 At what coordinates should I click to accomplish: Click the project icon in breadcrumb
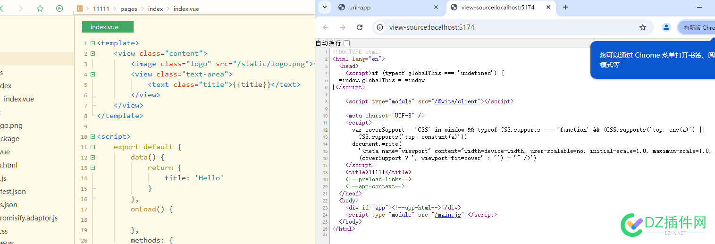point(80,8)
